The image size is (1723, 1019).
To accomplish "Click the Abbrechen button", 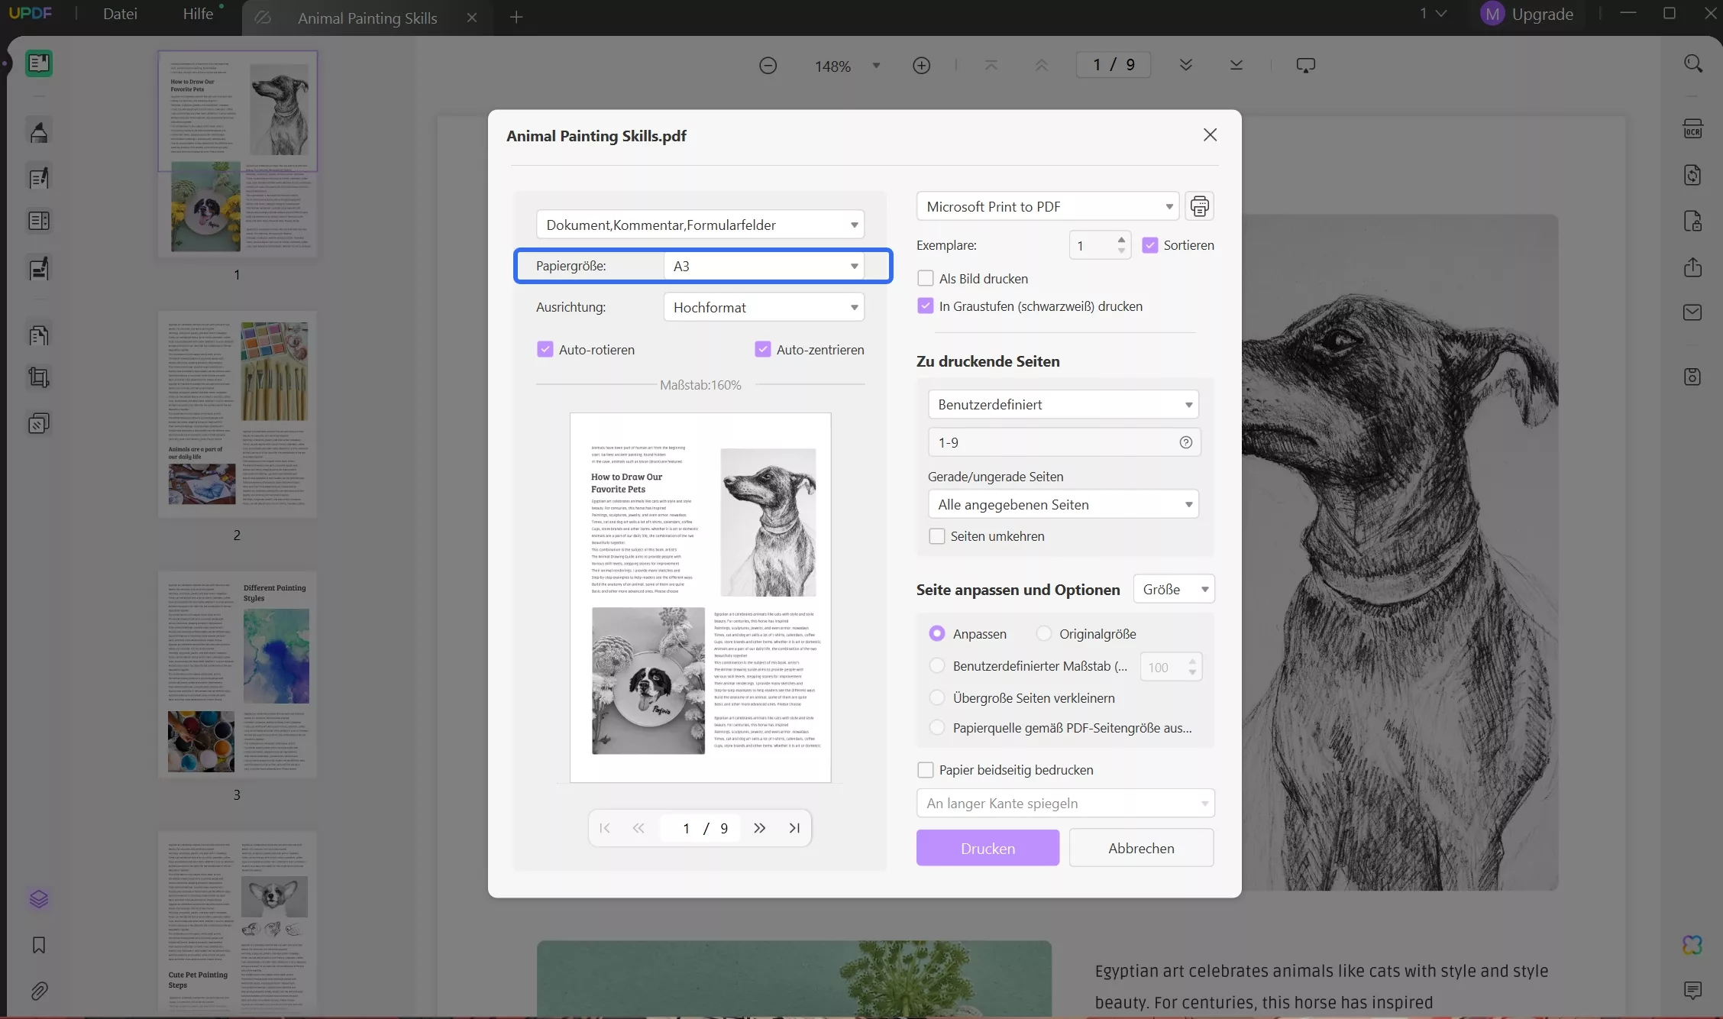I will [x=1141, y=848].
